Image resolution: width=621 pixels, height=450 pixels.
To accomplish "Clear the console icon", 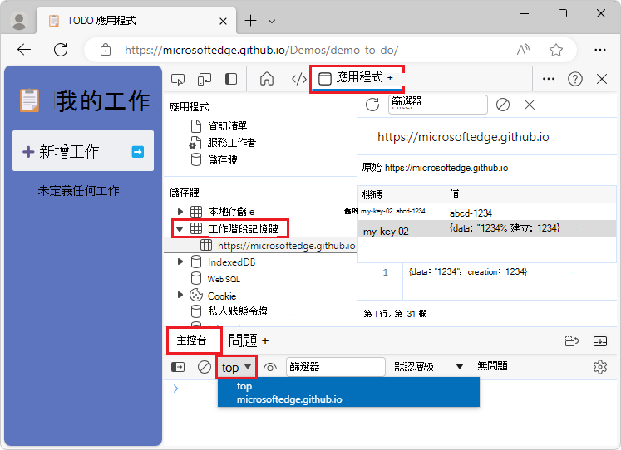I will (205, 367).
